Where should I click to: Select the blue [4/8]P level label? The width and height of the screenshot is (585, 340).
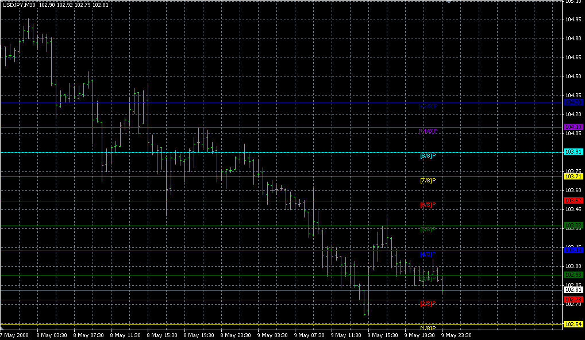(428, 254)
